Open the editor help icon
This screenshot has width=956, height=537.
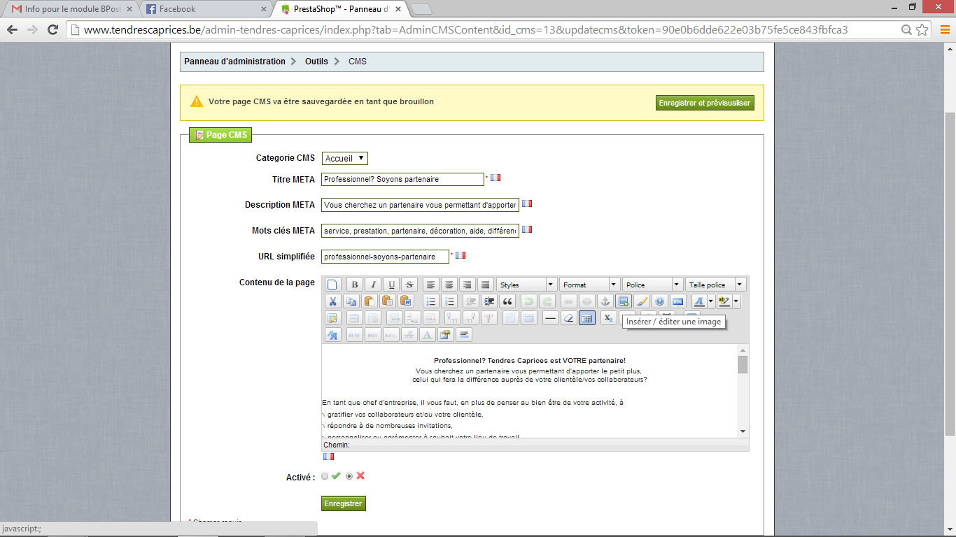(x=660, y=301)
